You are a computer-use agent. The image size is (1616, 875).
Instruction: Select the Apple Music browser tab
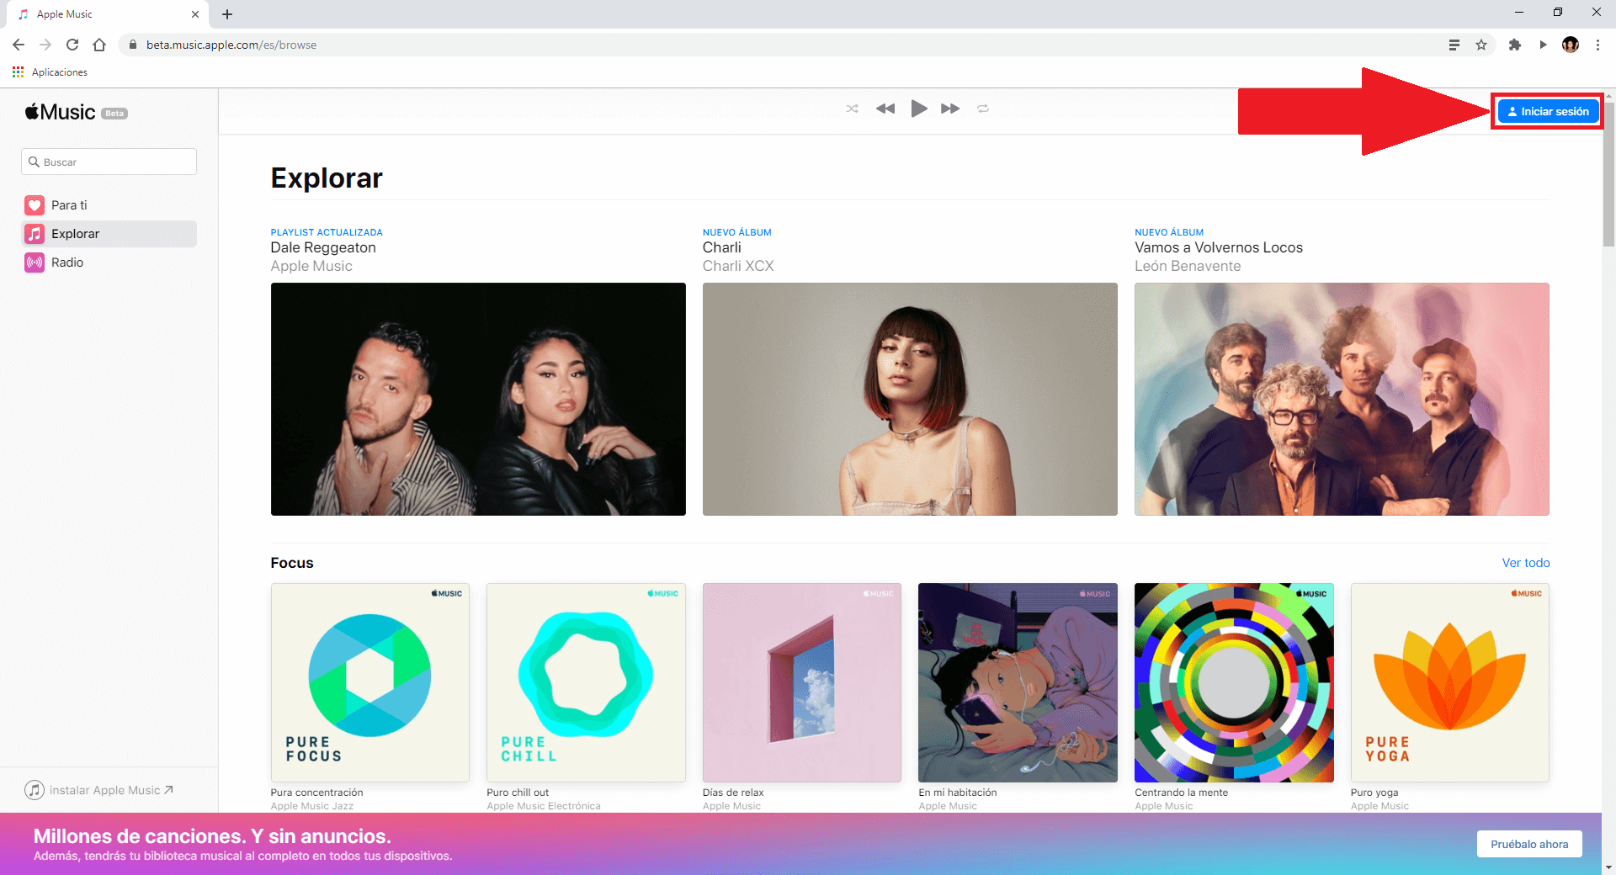[107, 14]
